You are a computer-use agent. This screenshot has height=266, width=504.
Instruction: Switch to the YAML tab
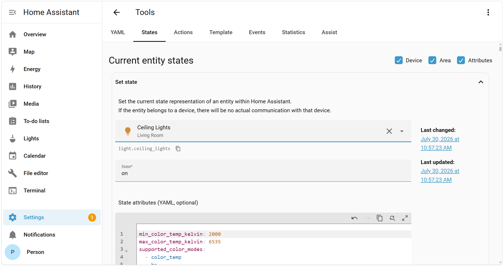point(118,32)
